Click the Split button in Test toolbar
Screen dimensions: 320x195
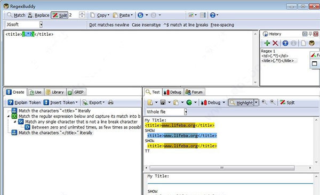click(287, 102)
